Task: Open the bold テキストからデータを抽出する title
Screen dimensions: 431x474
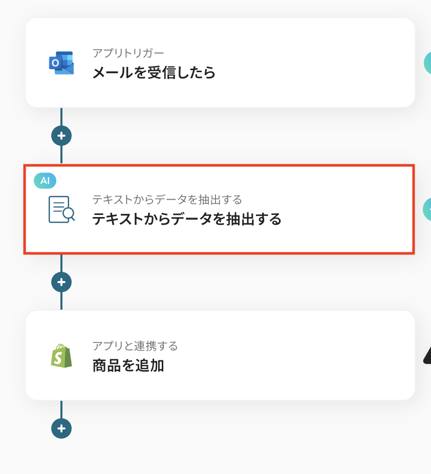Action: (187, 219)
